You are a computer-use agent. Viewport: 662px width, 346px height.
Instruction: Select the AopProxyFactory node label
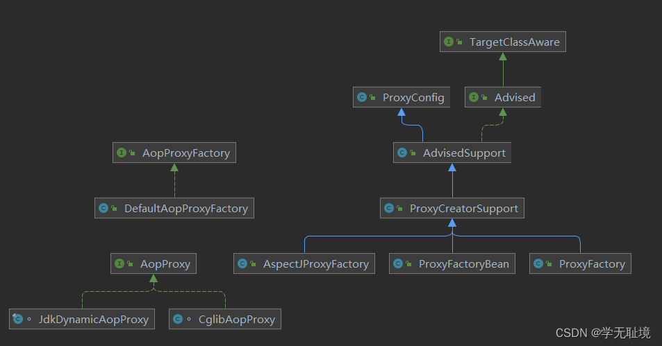186,153
